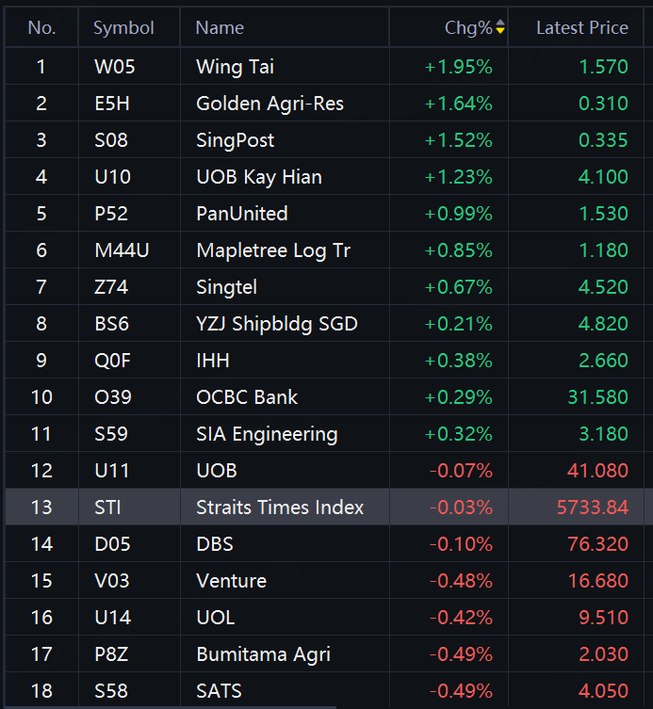Sort by Name column header

click(x=220, y=28)
